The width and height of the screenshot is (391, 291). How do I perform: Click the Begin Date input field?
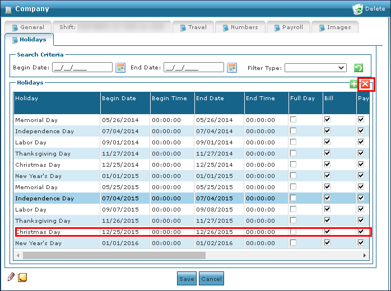82,68
